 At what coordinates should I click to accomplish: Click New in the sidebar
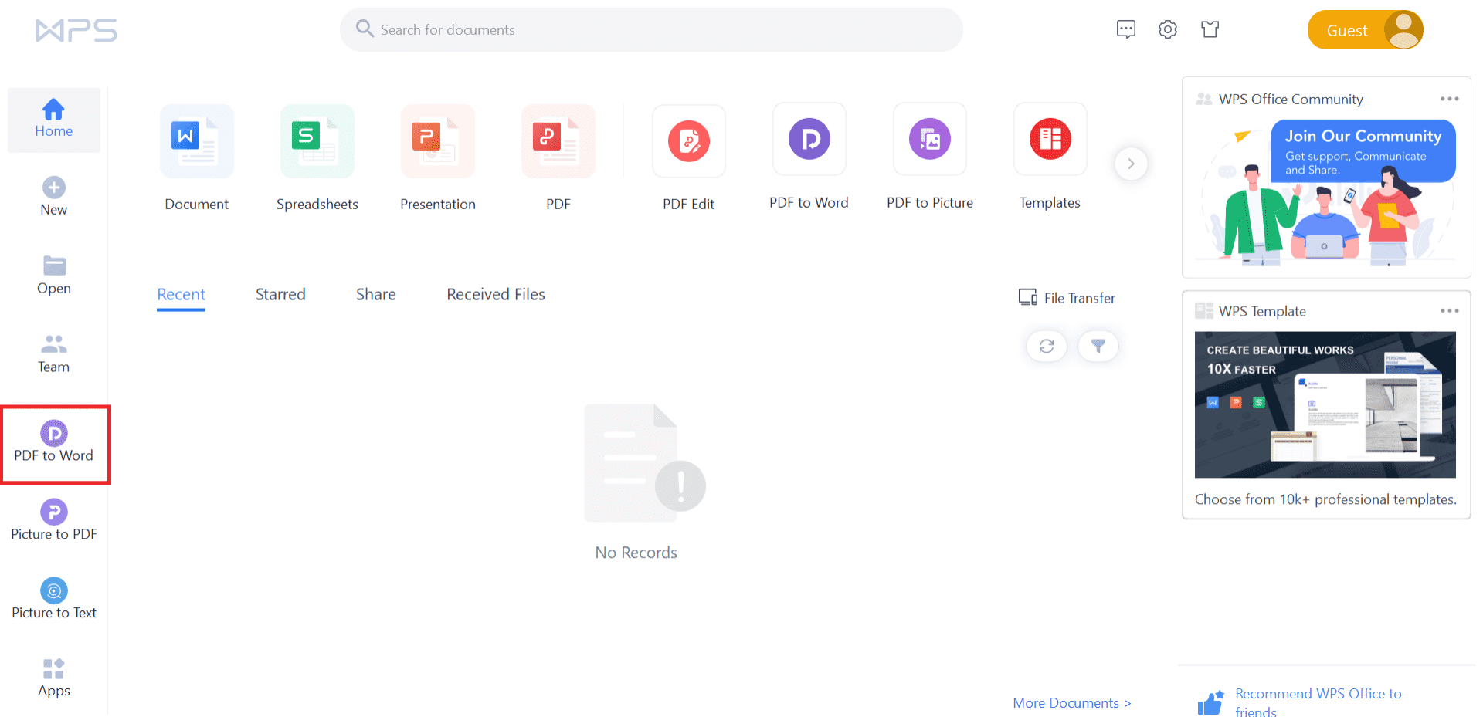(x=54, y=197)
